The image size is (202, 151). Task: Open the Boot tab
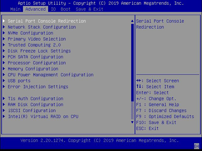point(65,9)
